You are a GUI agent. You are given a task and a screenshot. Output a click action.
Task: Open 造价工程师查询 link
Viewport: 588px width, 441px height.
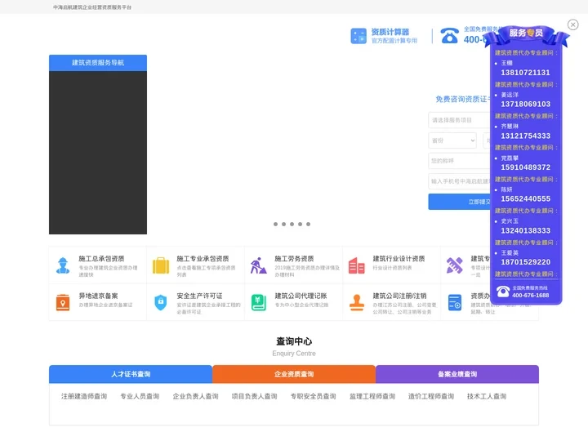431,396
